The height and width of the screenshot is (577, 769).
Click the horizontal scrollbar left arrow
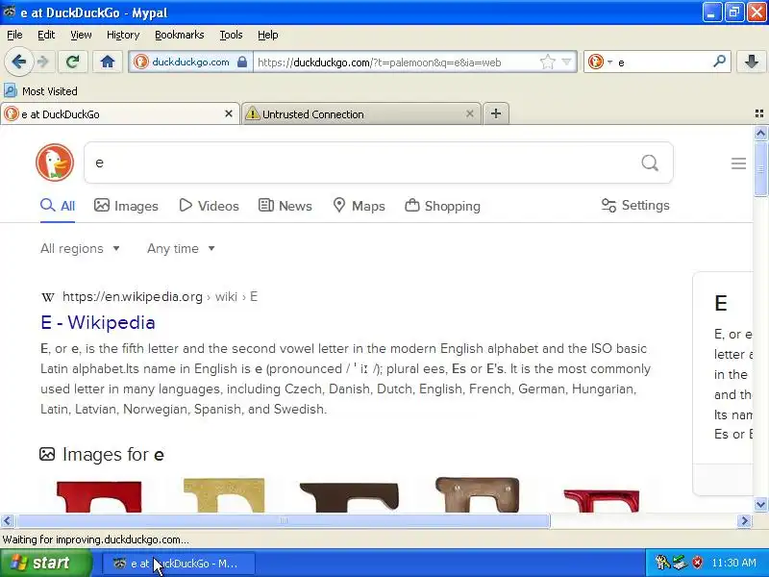pos(7,520)
